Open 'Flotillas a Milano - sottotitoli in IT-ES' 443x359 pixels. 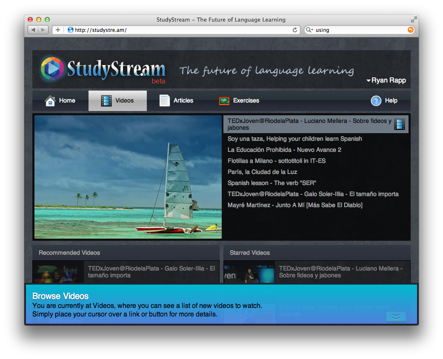pyautogui.click(x=277, y=161)
